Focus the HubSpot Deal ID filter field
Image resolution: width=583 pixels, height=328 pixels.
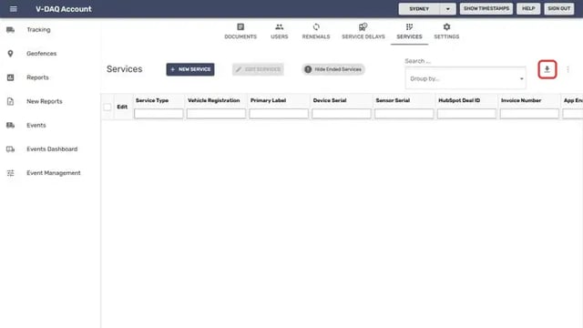tap(466, 113)
